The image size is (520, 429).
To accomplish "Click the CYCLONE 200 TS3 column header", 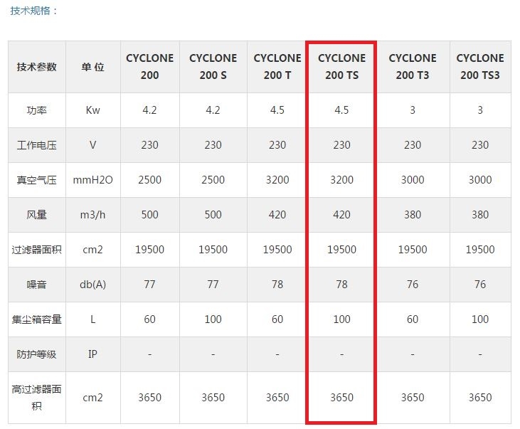I will [480, 67].
